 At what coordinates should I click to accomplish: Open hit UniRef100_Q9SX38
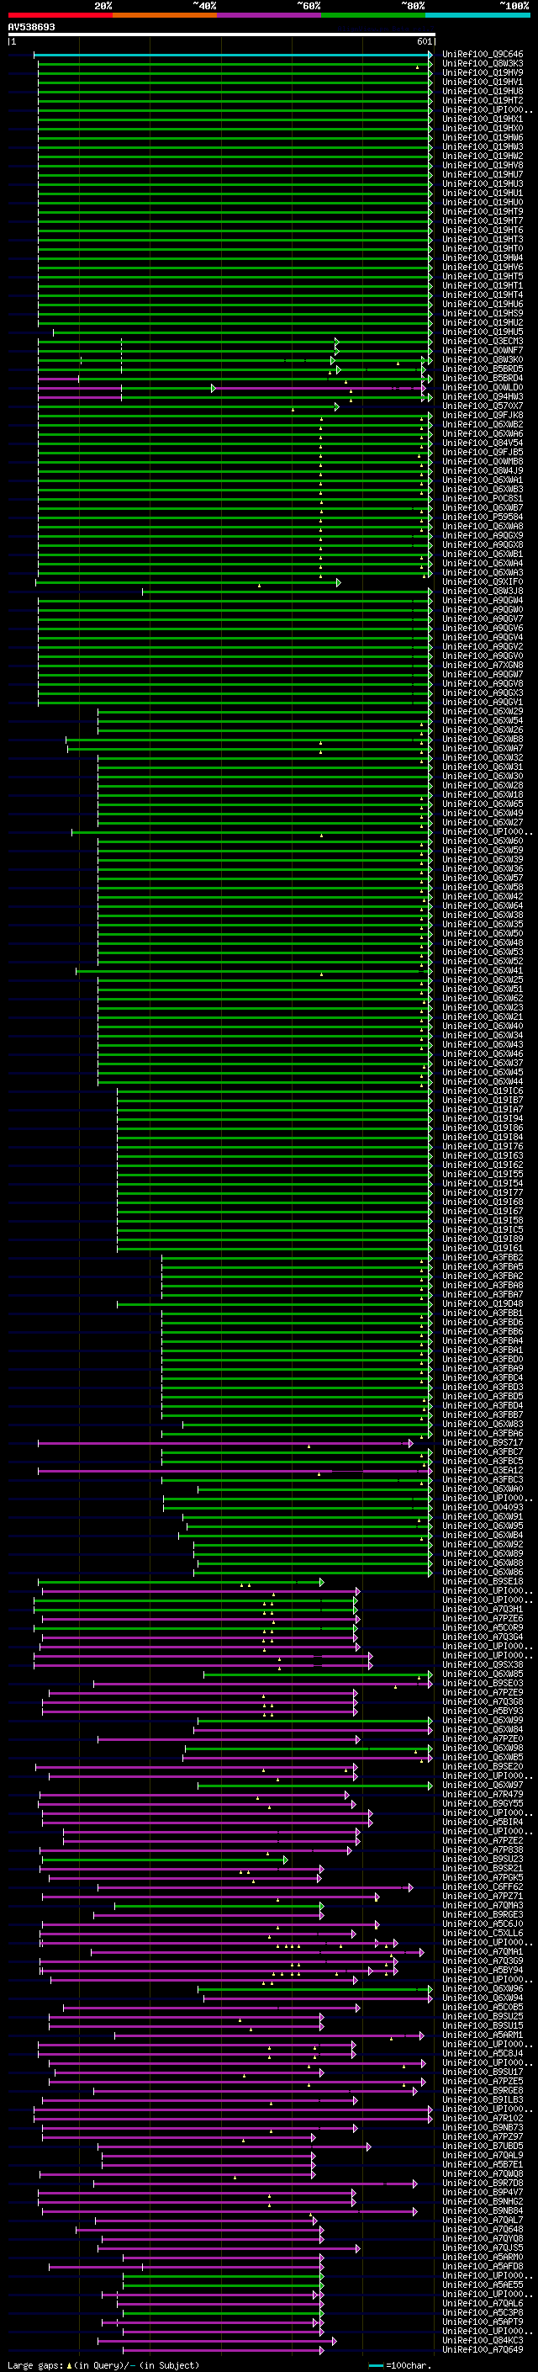coord(483,1665)
